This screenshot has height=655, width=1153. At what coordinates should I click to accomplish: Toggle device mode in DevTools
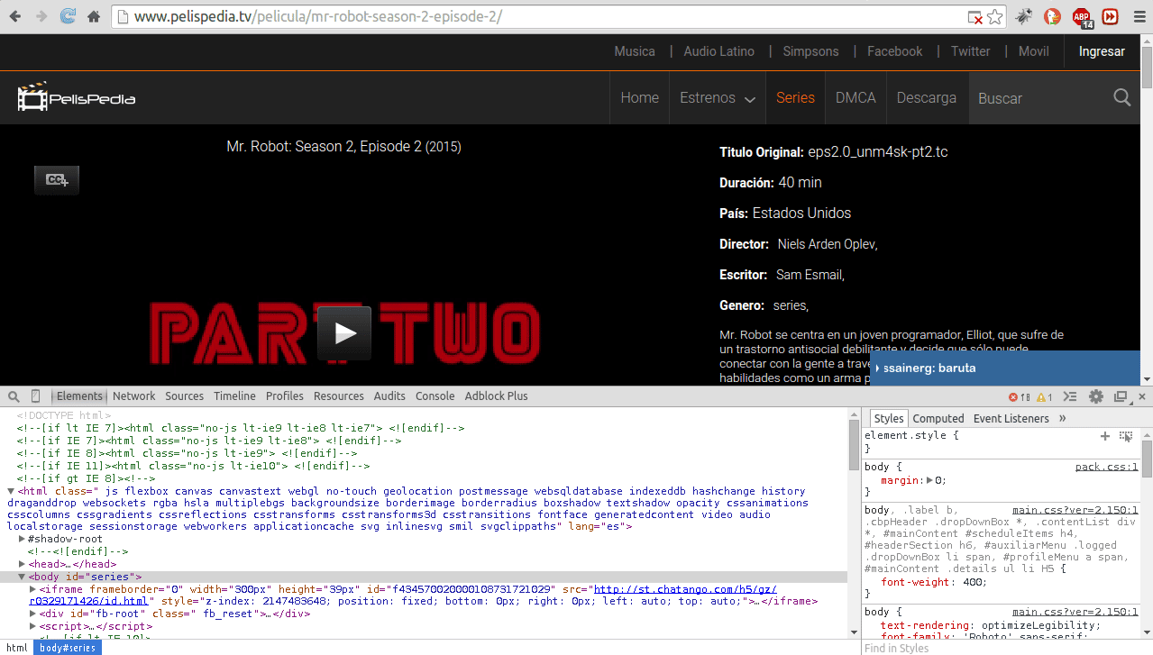(36, 396)
